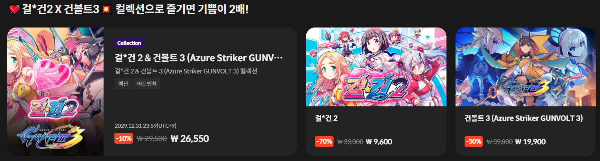This screenshot has width=600, height=161.
Task: Click the broken heart emoji icon in heading
Action: click(14, 9)
